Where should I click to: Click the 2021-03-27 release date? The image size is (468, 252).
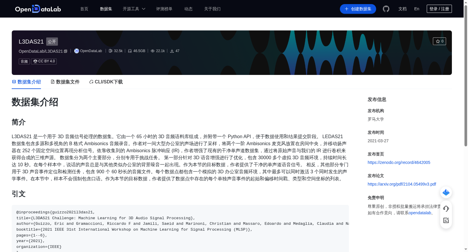tap(378, 141)
